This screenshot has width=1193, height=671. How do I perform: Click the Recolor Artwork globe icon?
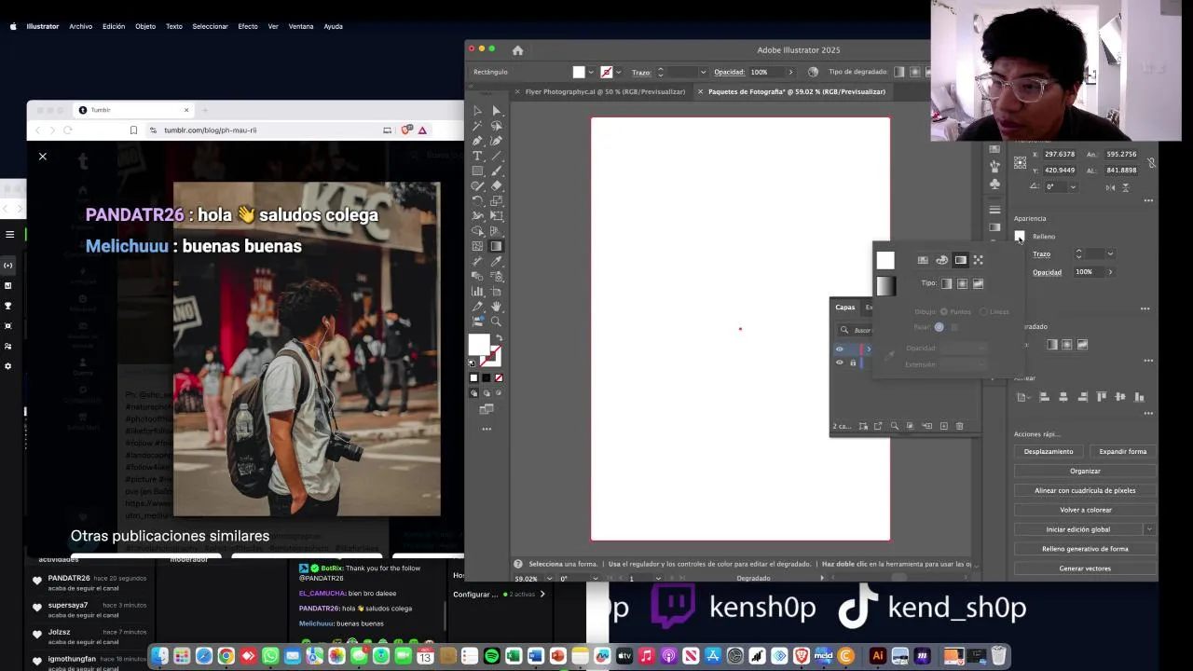click(x=813, y=72)
